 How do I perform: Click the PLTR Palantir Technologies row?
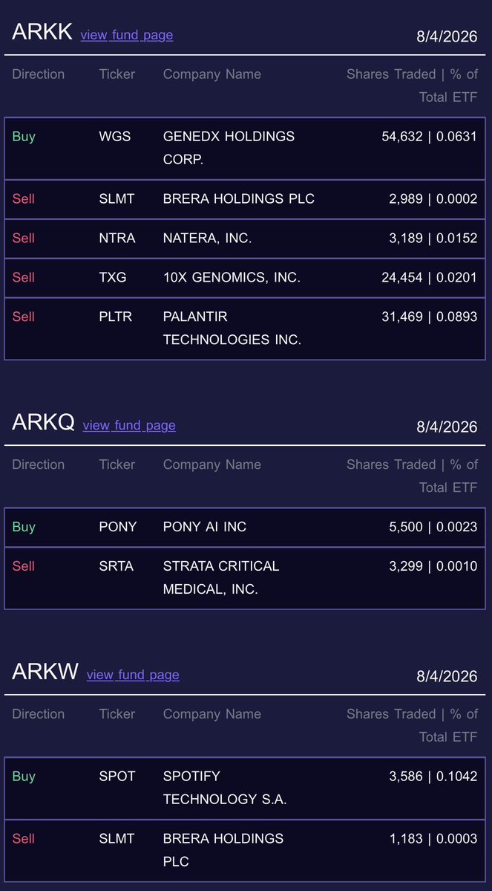tap(245, 328)
